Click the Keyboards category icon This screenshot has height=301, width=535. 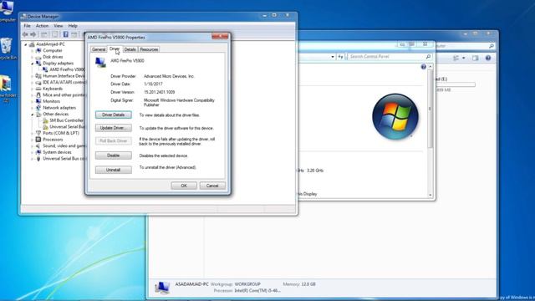pyautogui.click(x=38, y=89)
